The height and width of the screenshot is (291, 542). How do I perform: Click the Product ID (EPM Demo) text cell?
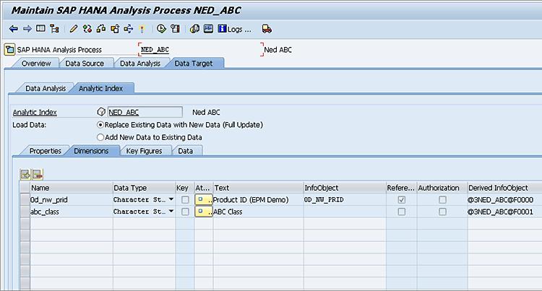click(258, 200)
